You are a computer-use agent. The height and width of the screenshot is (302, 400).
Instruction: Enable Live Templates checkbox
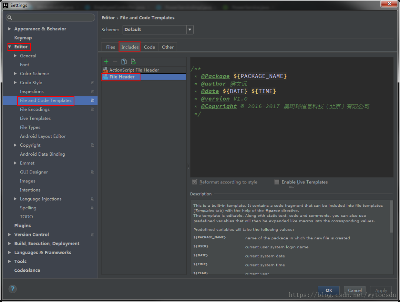(x=277, y=182)
